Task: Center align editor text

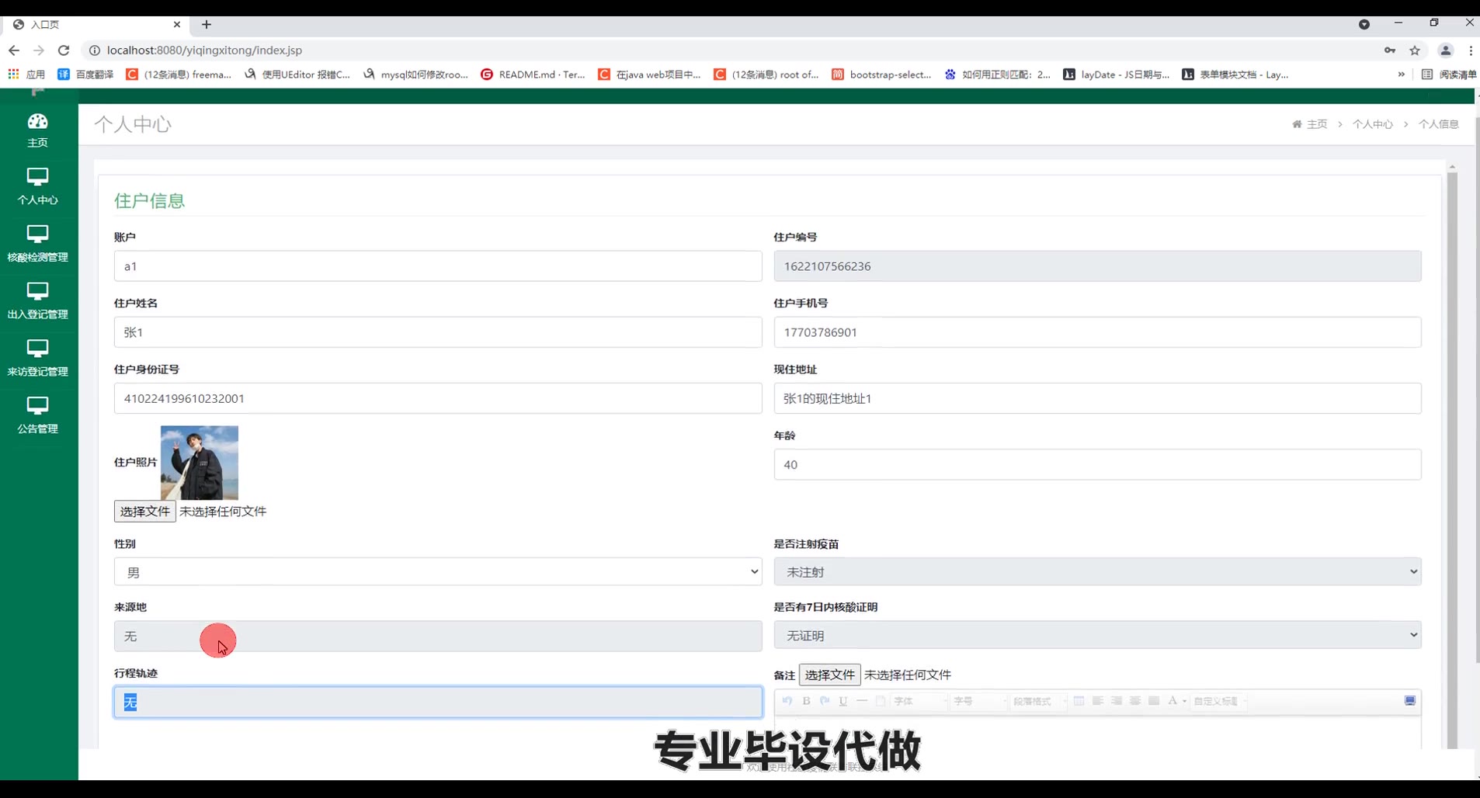Action: pos(1135,701)
